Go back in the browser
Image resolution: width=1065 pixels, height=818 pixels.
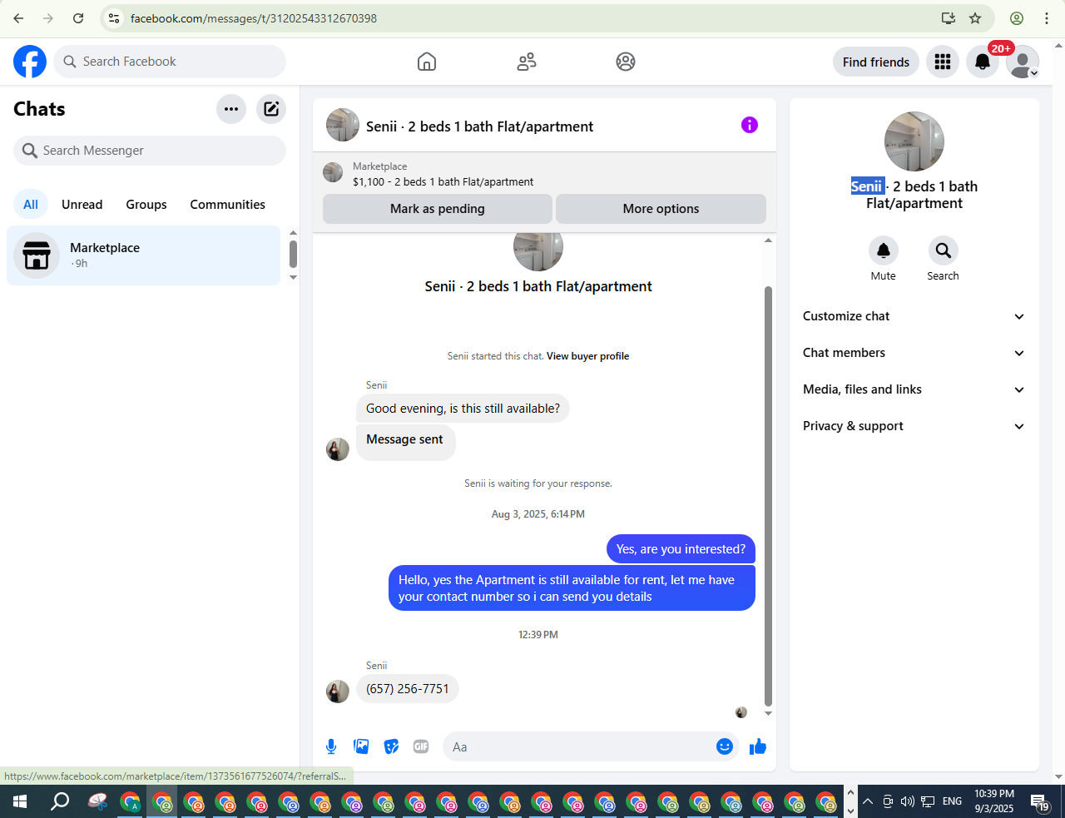click(18, 18)
